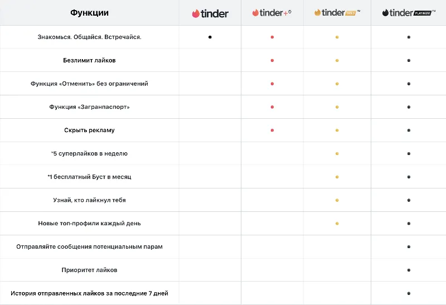Click Gold dot for «Узнай, кто лайкнул тебя»
This screenshot has height=305, width=446.
click(337, 200)
